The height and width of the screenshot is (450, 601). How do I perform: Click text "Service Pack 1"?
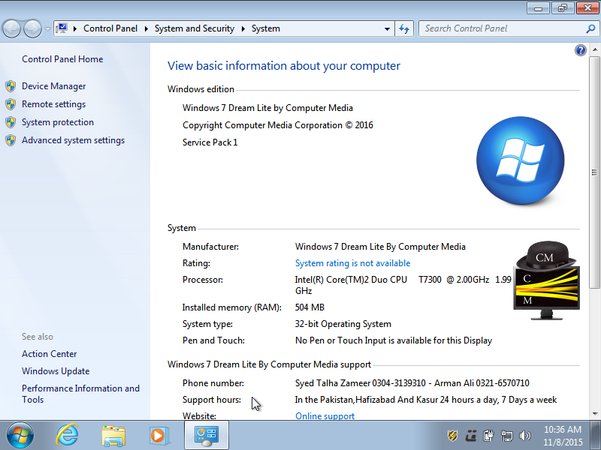pyautogui.click(x=210, y=142)
